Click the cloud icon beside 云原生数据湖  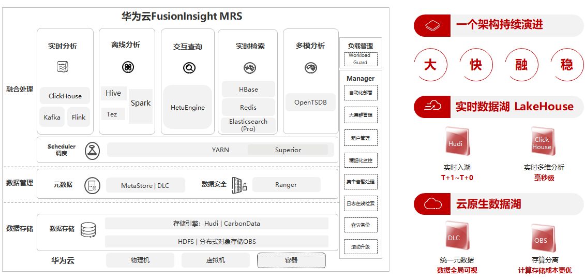tap(433, 203)
